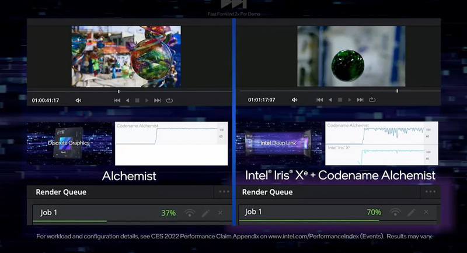Click the left Render Queue header
467x253 pixels.
pyautogui.click(x=61, y=192)
